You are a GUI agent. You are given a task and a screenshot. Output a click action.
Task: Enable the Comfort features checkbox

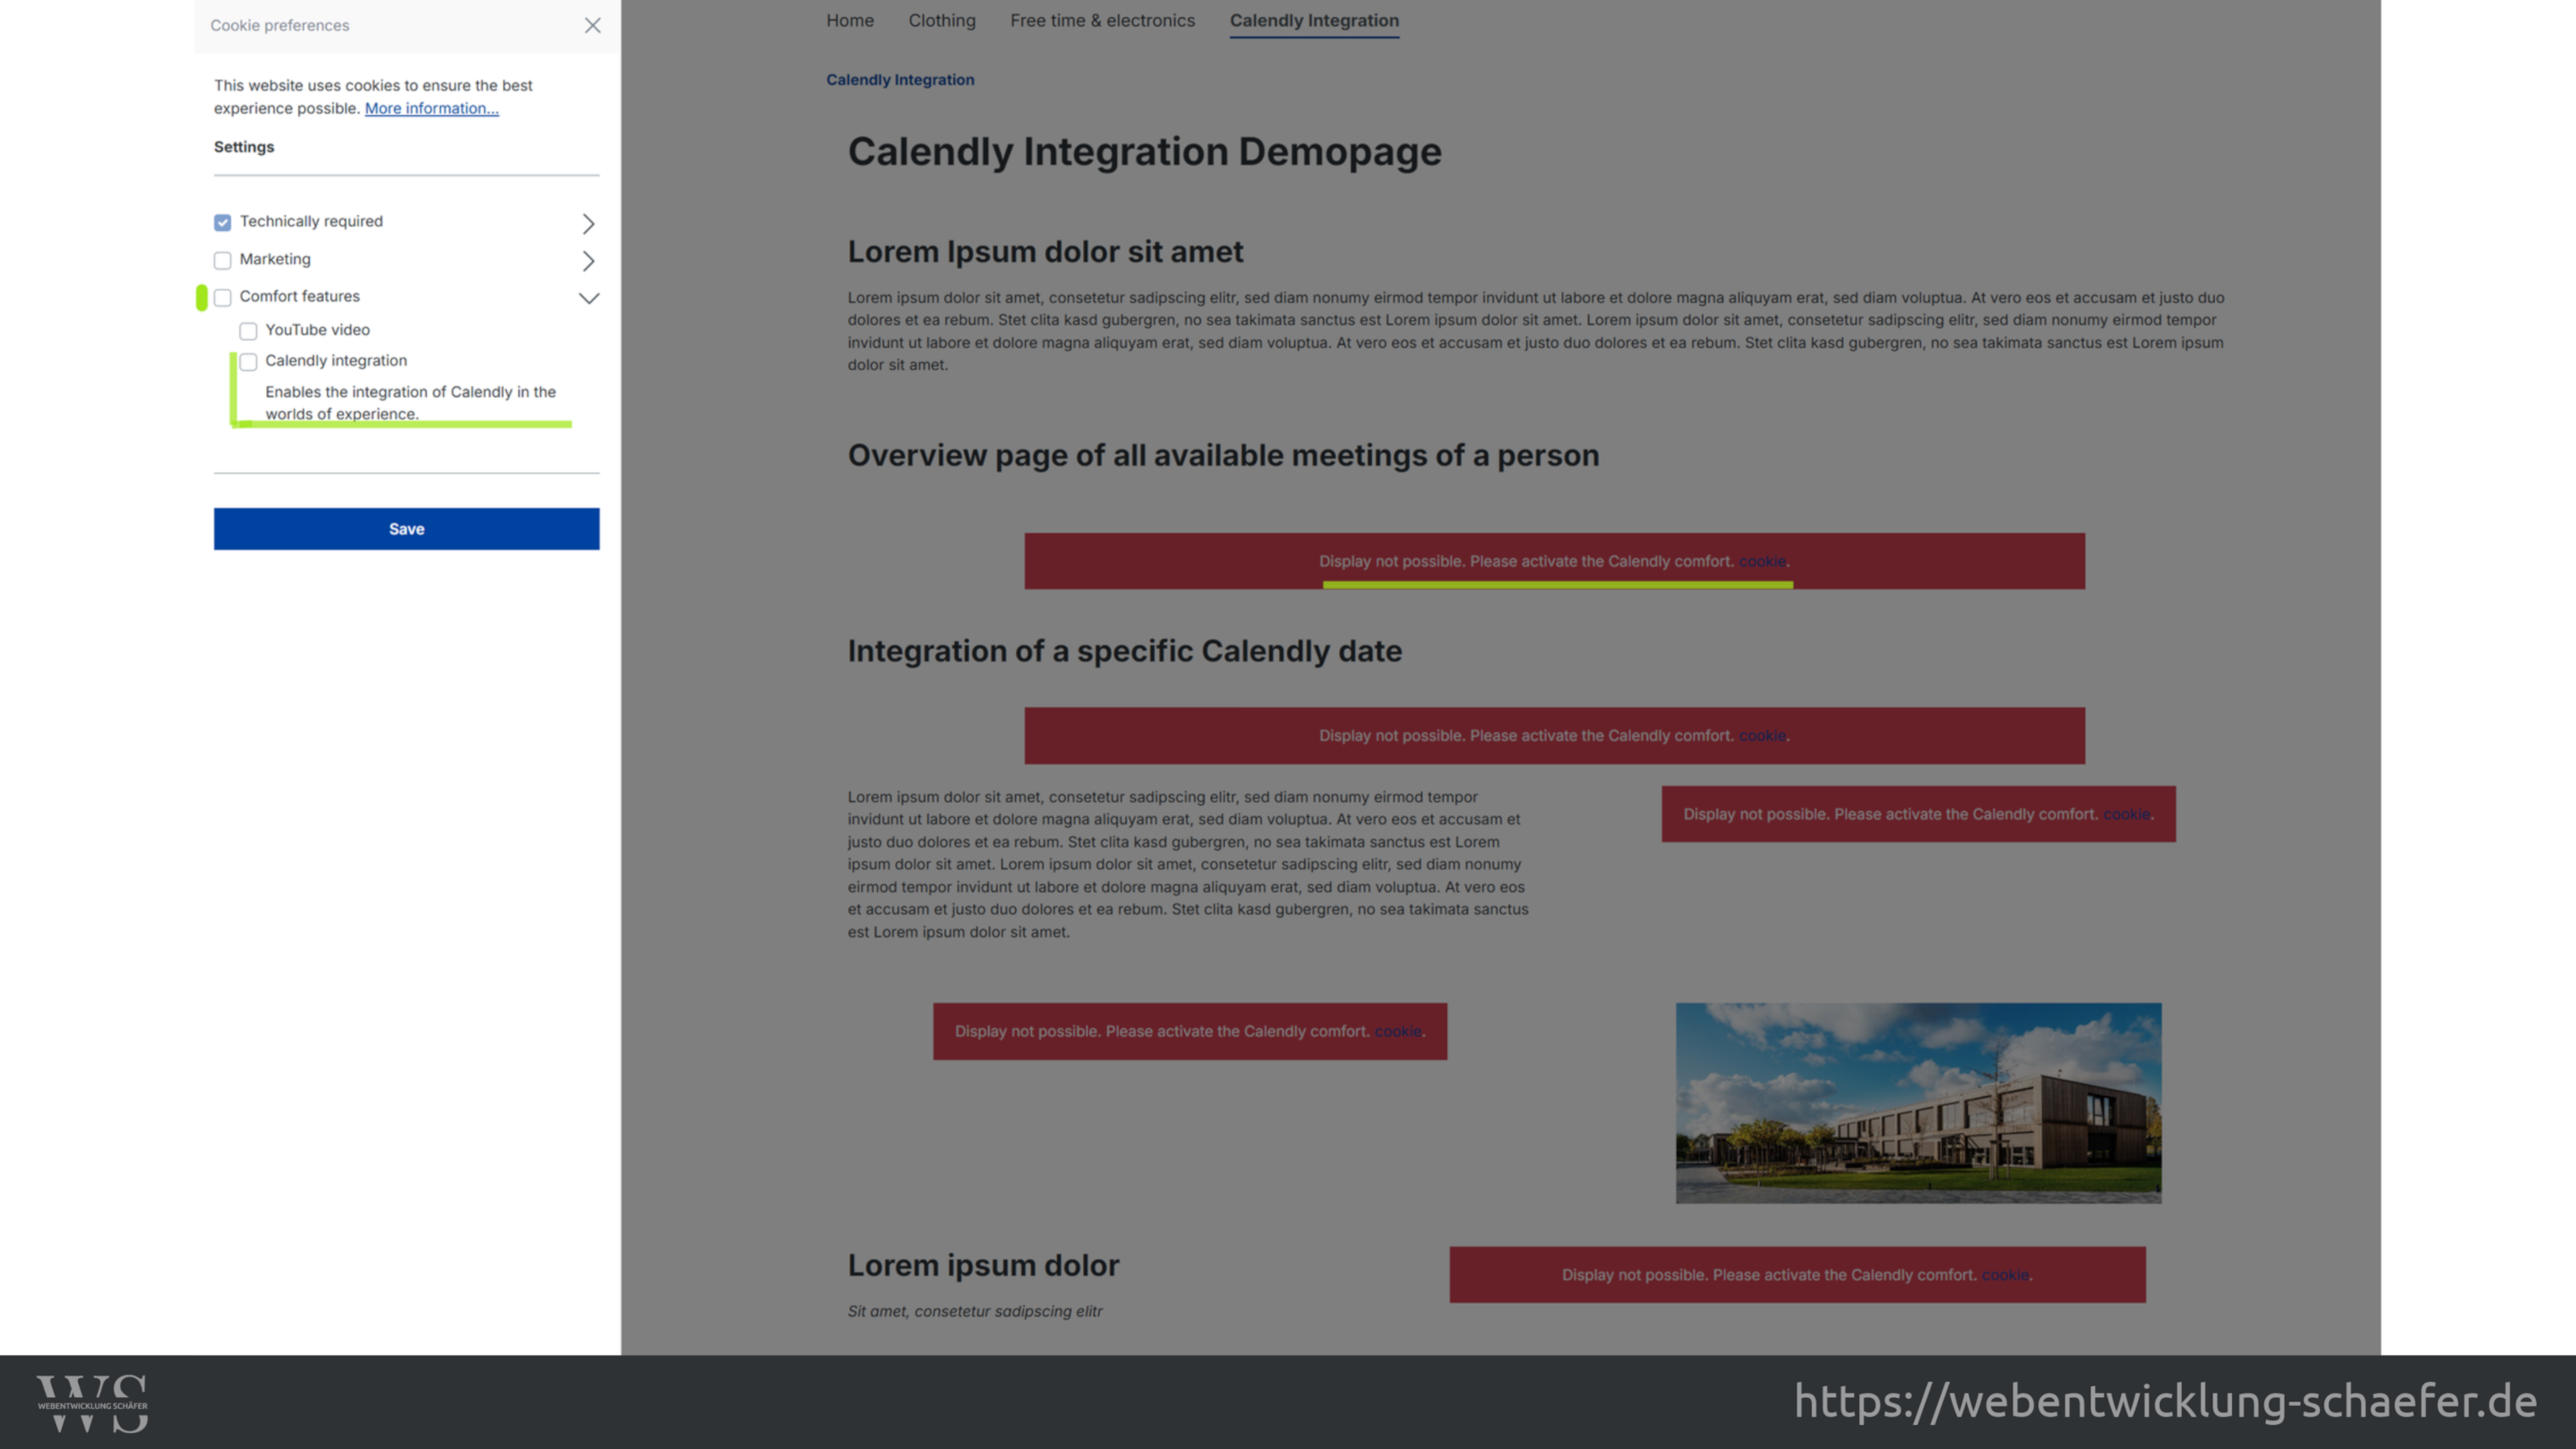click(x=222, y=297)
